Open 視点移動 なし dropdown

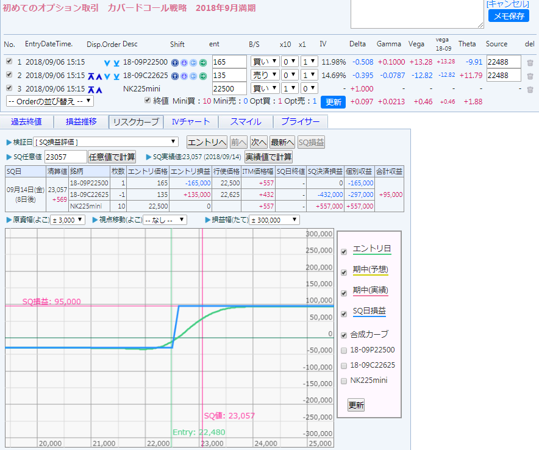coord(165,220)
